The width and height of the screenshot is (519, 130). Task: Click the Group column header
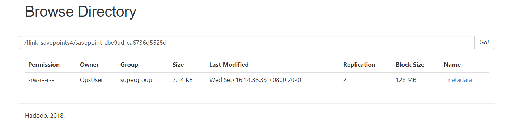[x=129, y=65]
